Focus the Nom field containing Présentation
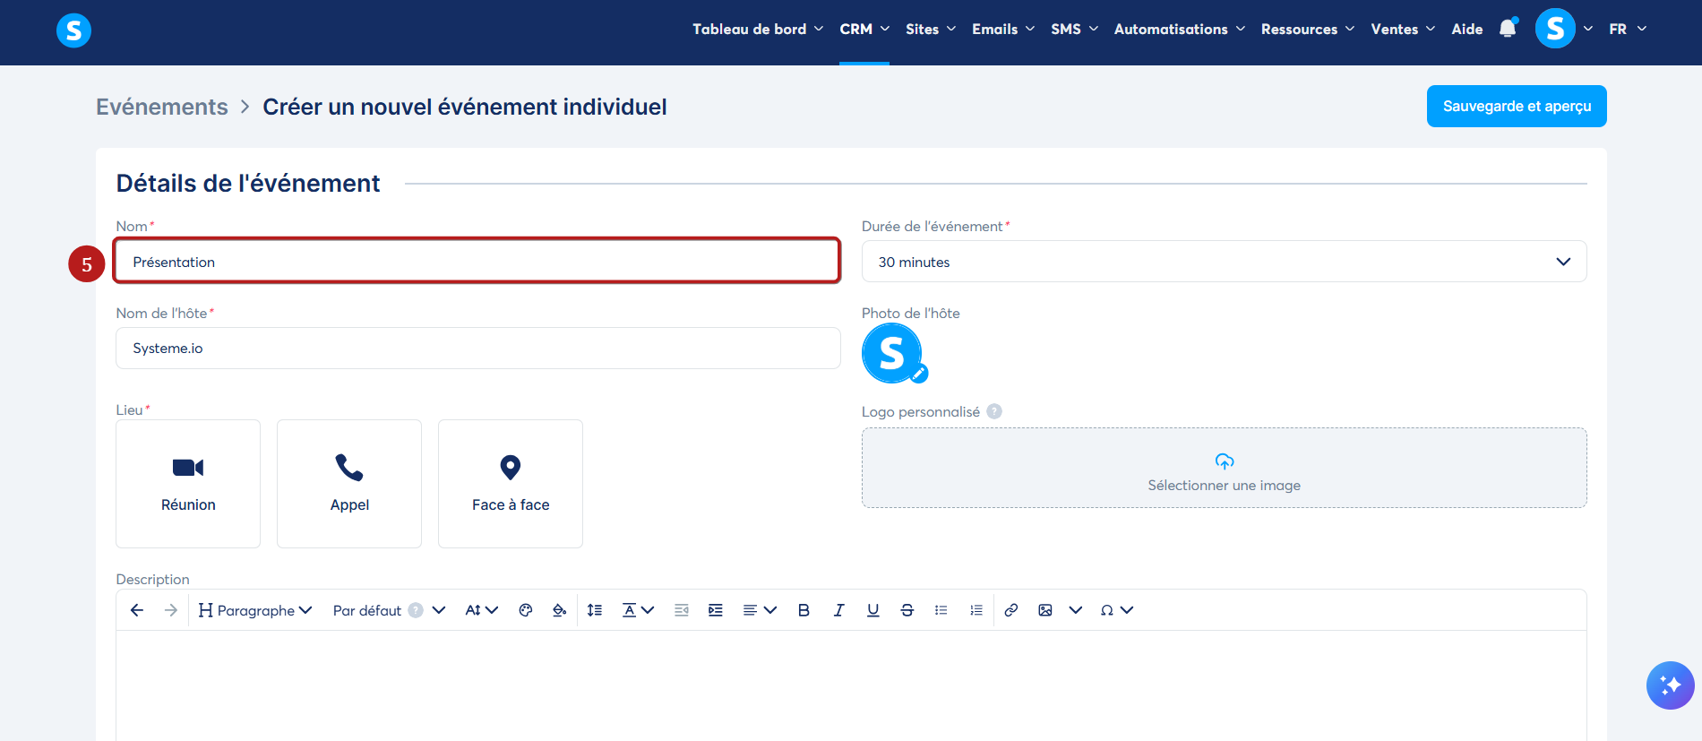This screenshot has height=741, width=1702. [477, 261]
